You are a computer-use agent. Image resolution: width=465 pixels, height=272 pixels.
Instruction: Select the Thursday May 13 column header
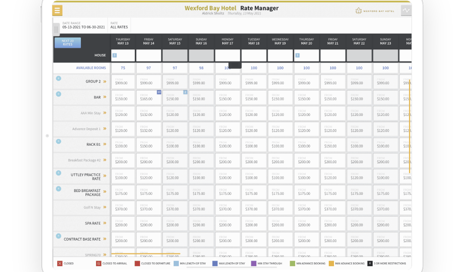click(x=123, y=41)
